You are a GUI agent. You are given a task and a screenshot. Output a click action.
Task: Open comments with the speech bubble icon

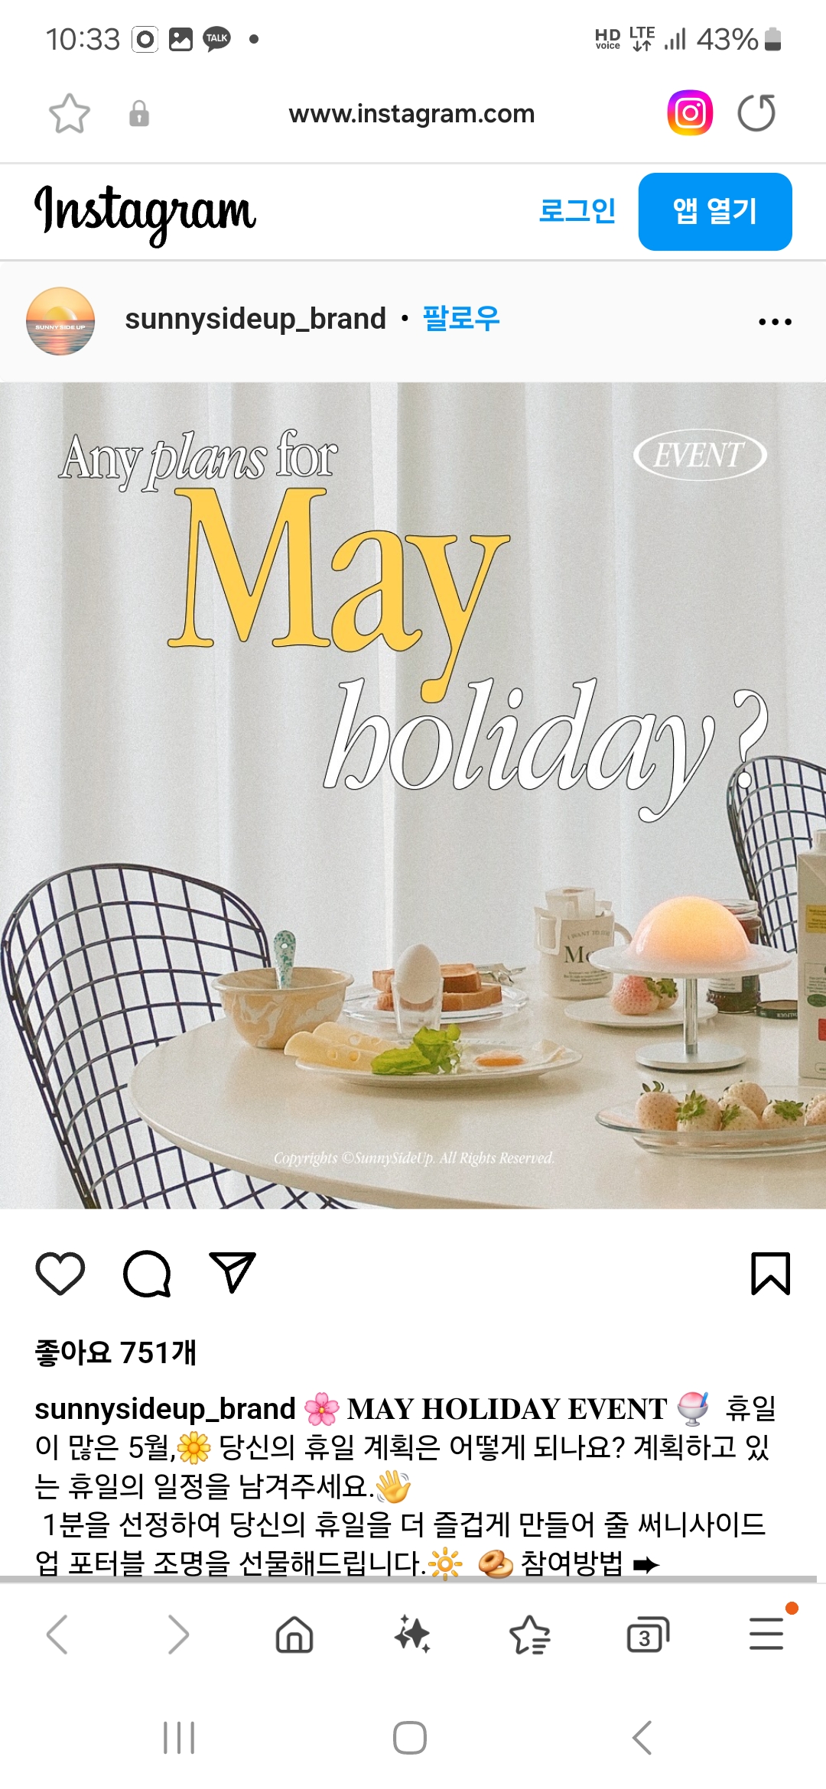pos(147,1274)
